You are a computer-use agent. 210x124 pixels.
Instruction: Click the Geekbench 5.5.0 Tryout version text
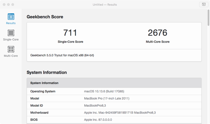[62, 55]
